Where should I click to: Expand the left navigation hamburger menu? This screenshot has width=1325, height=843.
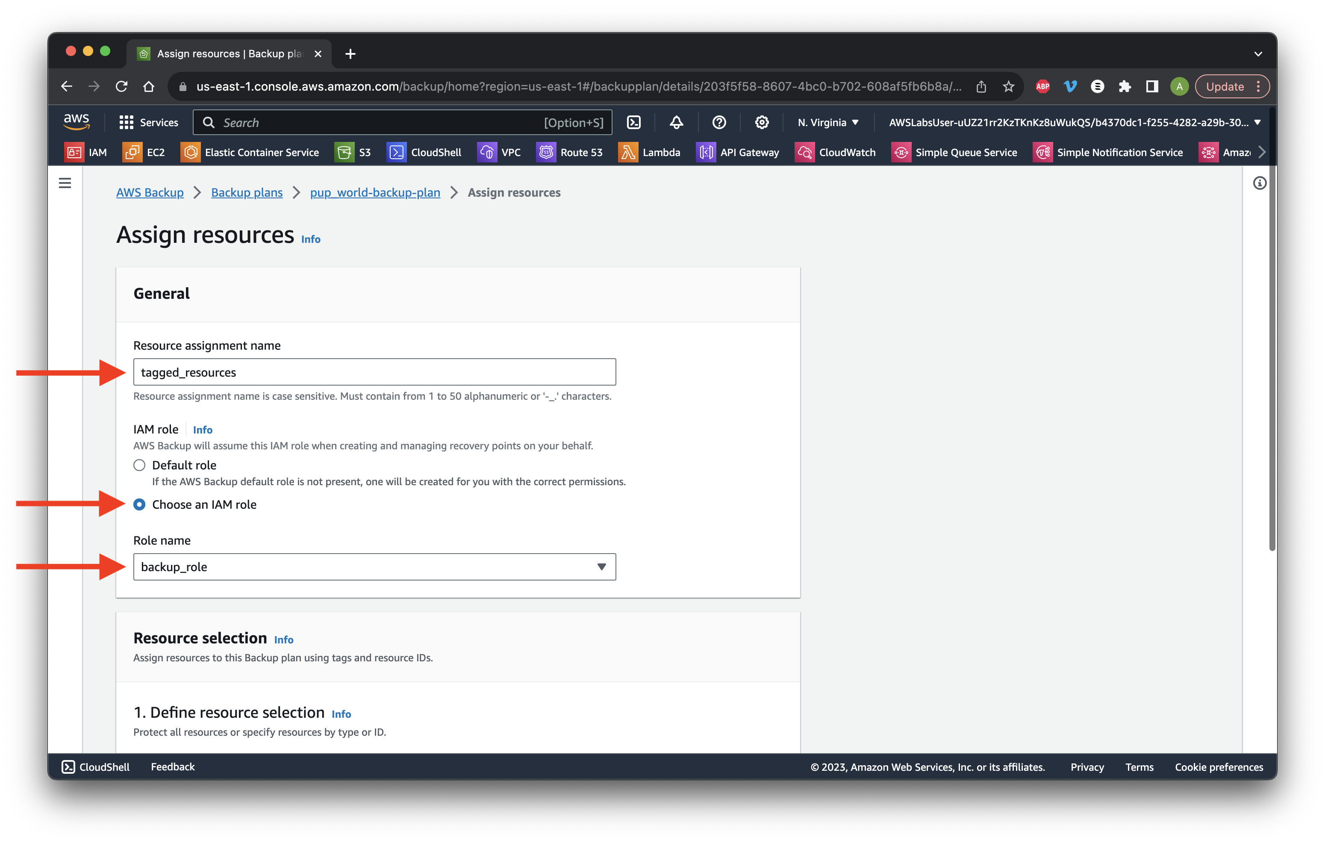click(x=65, y=183)
